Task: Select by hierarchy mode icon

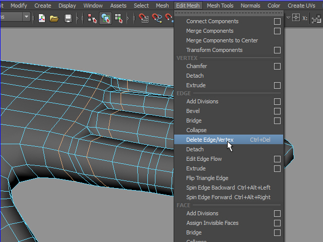Action: tap(92, 18)
